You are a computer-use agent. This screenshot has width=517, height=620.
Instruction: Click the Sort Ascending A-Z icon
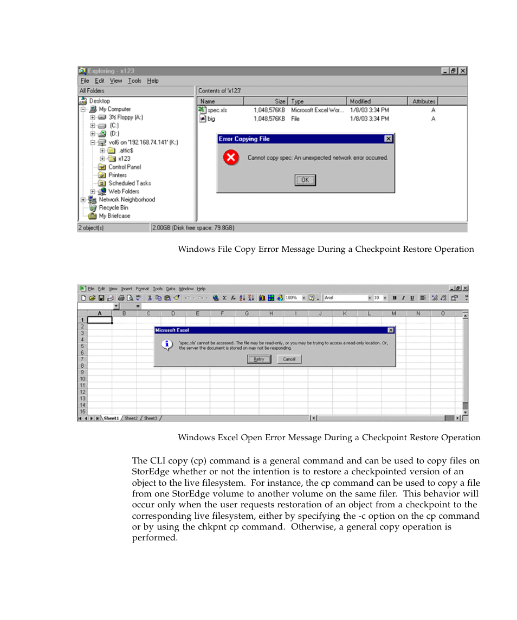click(242, 298)
